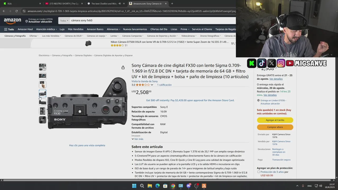Screen dimensions: 338x190
Task: Select the 3+ more images thumbnail
Action: tap(43, 120)
